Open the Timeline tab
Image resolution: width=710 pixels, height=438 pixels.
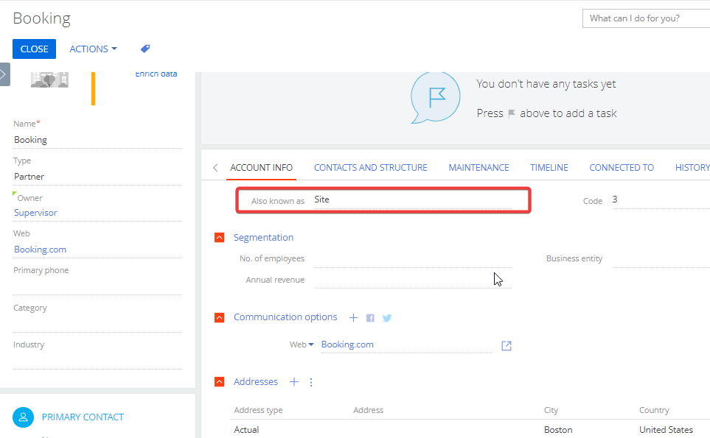point(549,168)
